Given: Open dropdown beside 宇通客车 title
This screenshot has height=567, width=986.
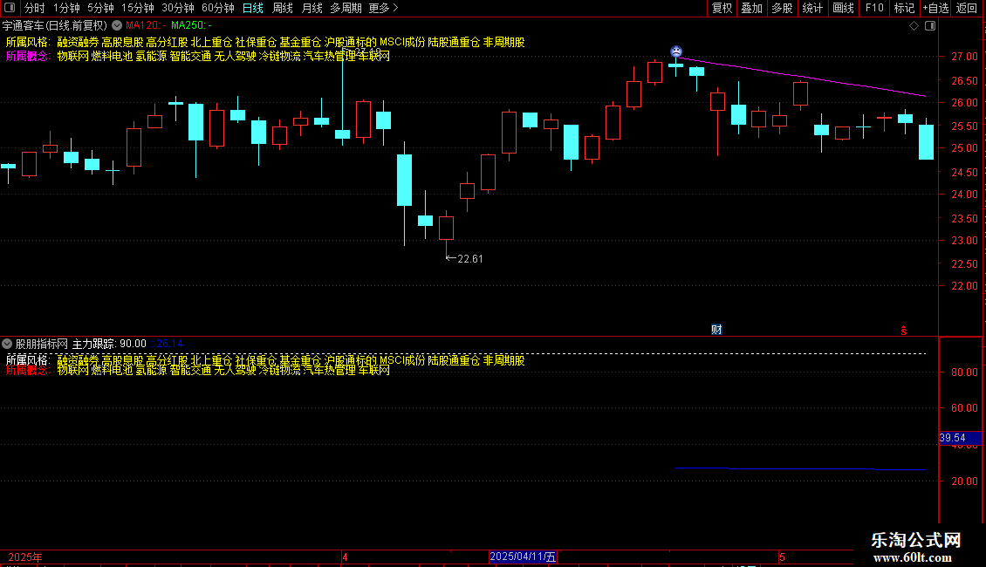Looking at the screenshot, I should point(117,26).
